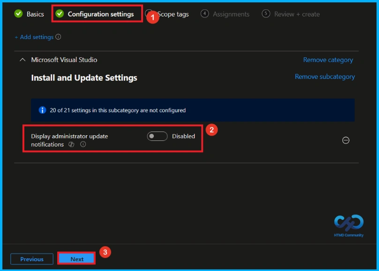Click blue info icon in not-configured banner
The image size is (379, 271).
(42, 110)
